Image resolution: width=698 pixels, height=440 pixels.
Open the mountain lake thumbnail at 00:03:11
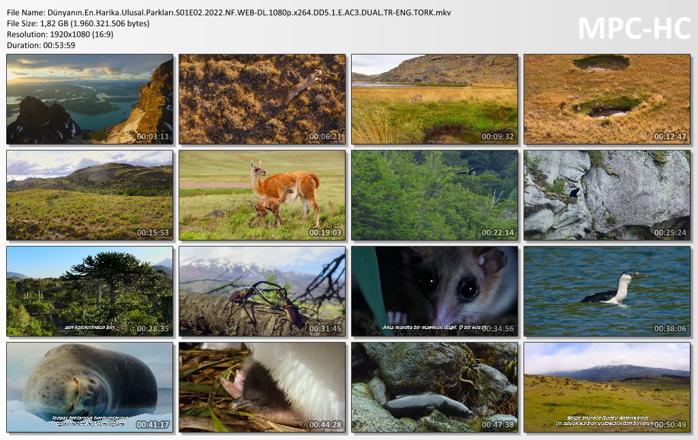89,99
